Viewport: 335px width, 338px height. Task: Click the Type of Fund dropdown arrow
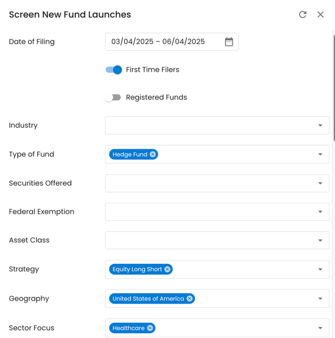(x=320, y=154)
